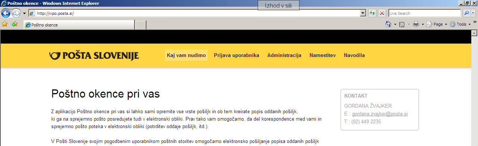Restore down the Internet Explorer window
The image size is (478, 146).
467,3
